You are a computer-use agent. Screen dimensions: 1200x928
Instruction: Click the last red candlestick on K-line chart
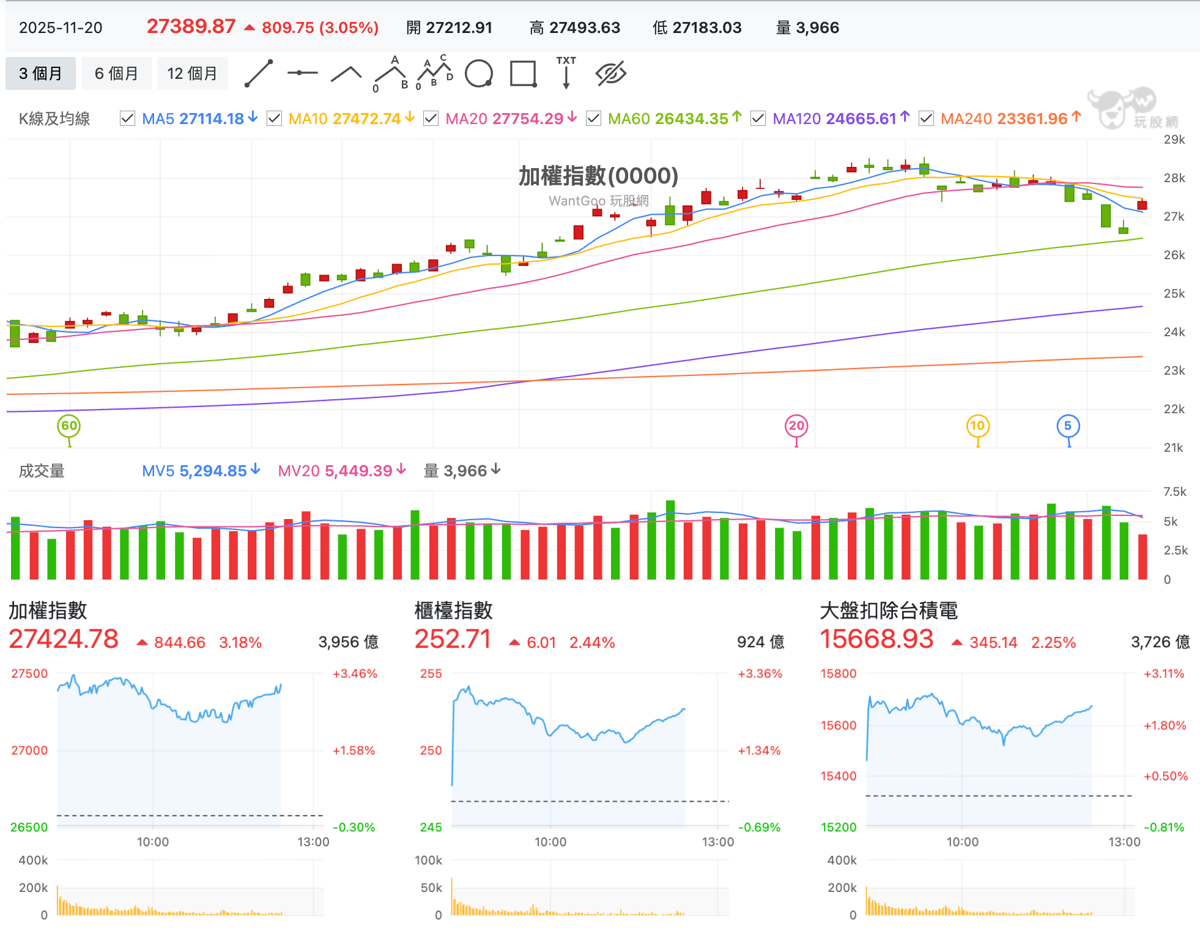[1142, 204]
